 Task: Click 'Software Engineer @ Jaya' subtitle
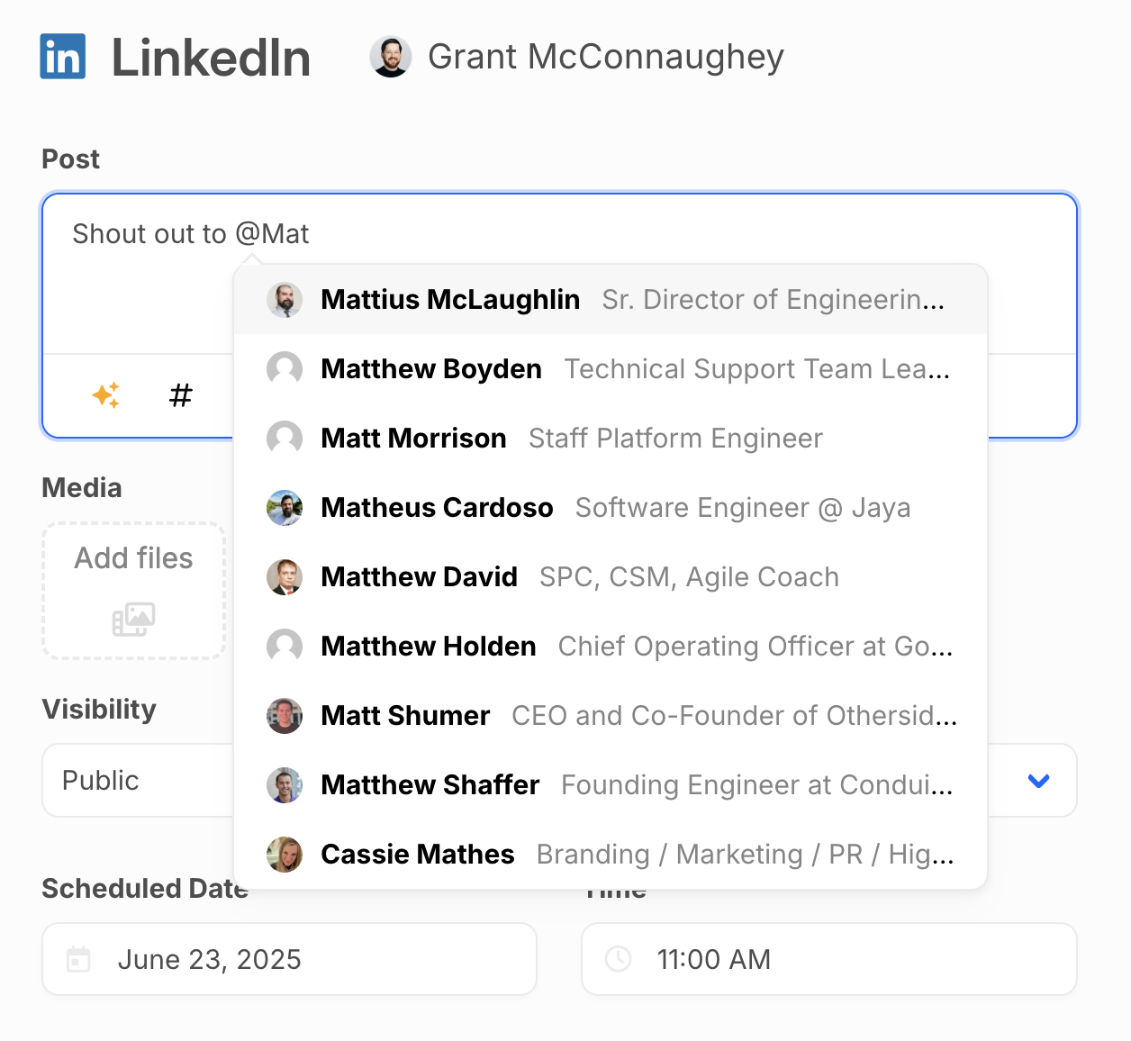(743, 508)
